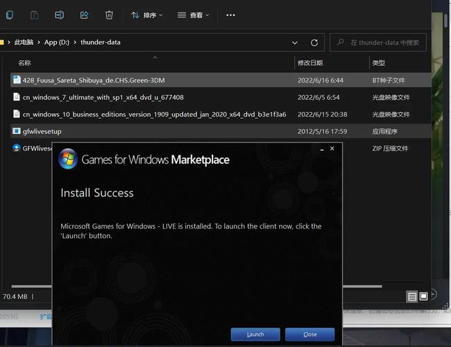Minimize the Games for Windows Marketplace dialog
The image size is (451, 347).
pos(322,149)
